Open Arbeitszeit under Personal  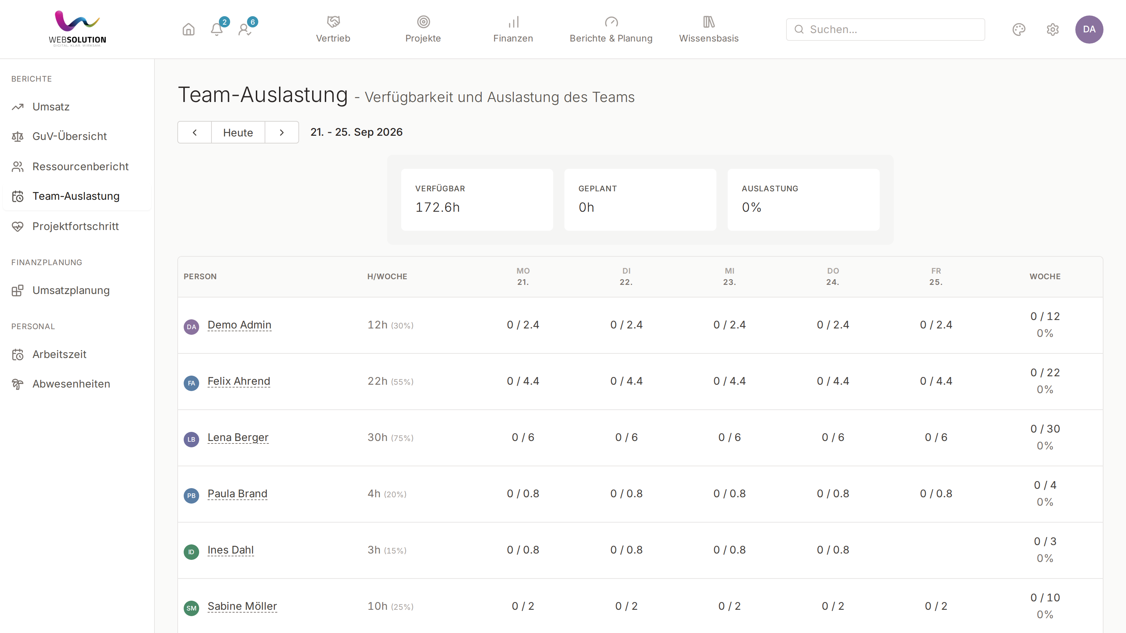point(77,354)
